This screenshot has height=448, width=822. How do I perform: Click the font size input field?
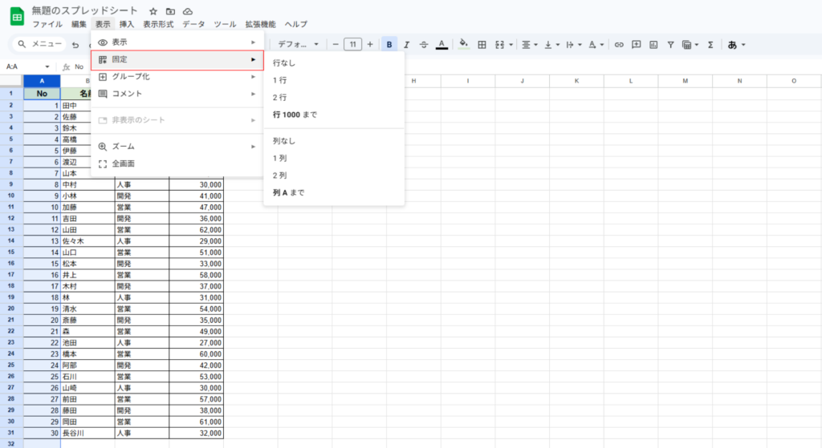352,45
